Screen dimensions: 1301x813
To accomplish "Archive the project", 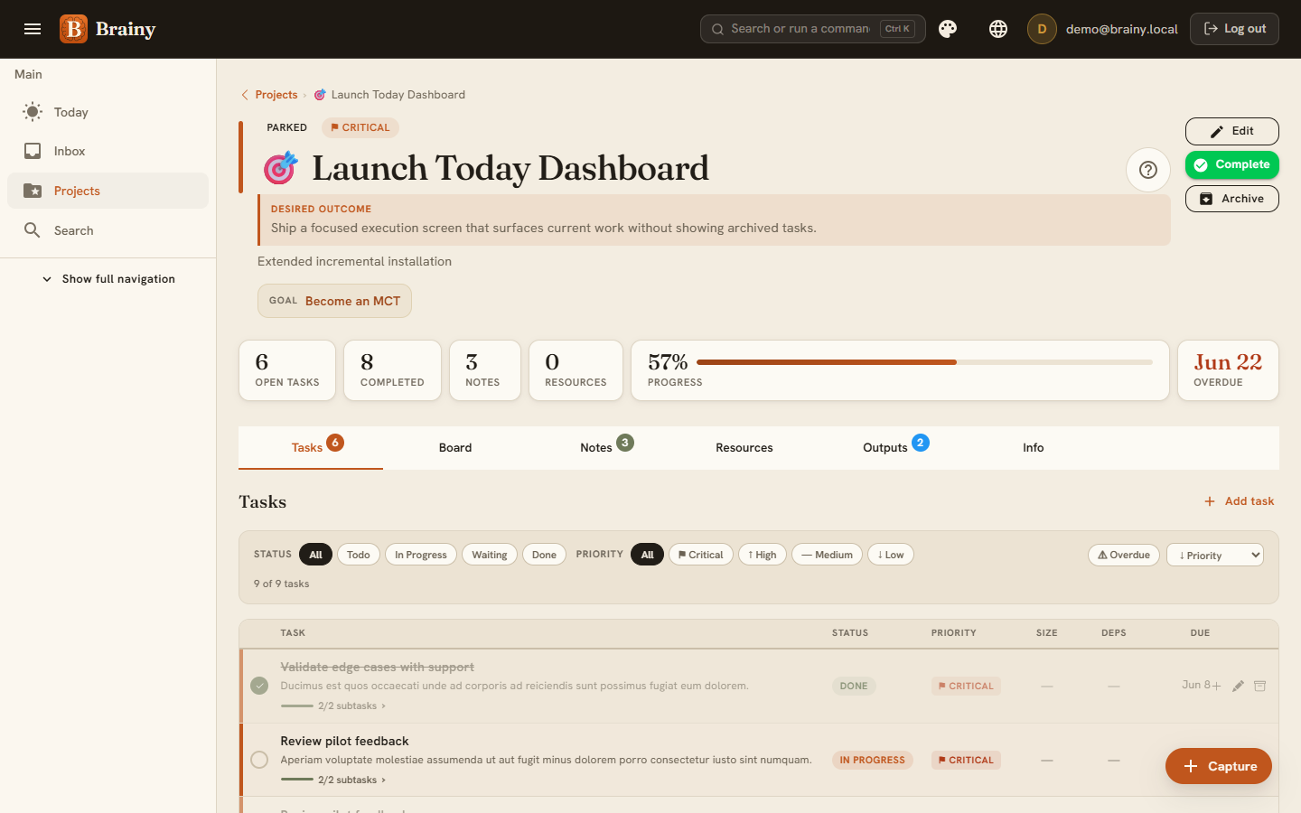I will tap(1232, 199).
